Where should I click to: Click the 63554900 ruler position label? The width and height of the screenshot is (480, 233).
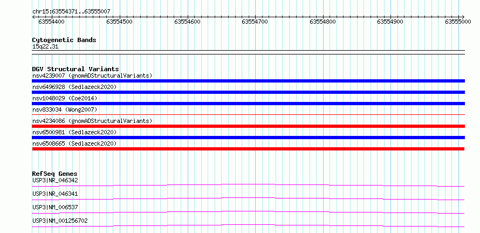(x=390, y=22)
